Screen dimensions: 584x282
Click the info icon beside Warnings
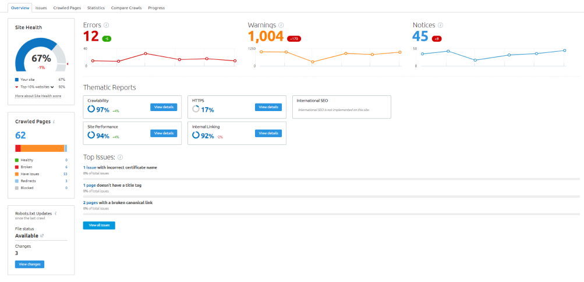pyautogui.click(x=281, y=25)
